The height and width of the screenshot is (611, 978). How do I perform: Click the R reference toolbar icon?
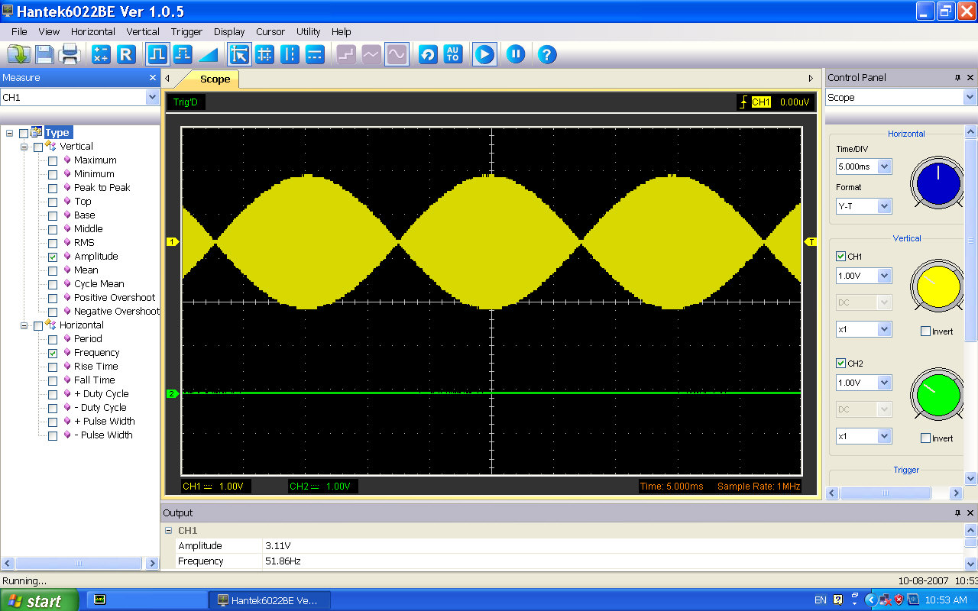(126, 54)
